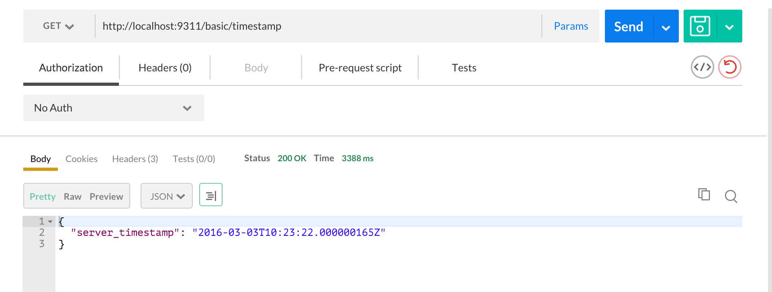Screen dimensions: 772x292
Task: Open the generate code snippet icon
Action: 702,67
